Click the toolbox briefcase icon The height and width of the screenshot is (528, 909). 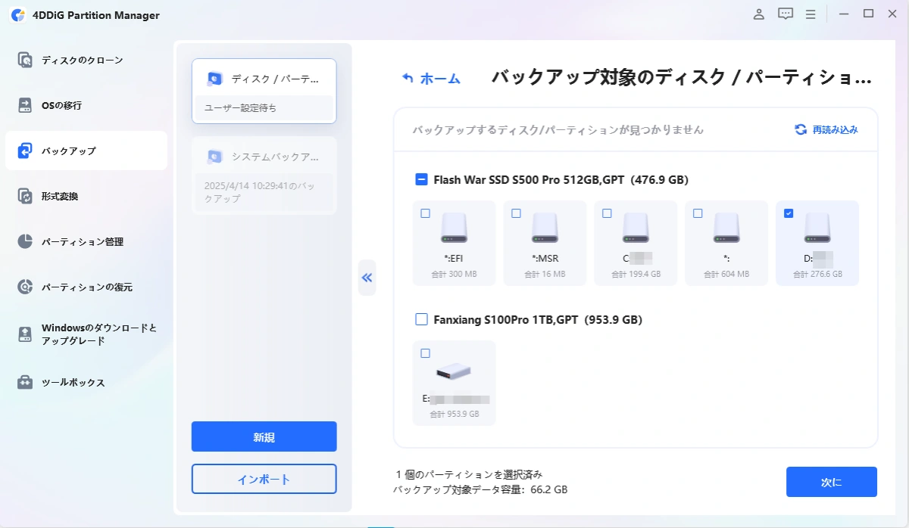coord(25,382)
